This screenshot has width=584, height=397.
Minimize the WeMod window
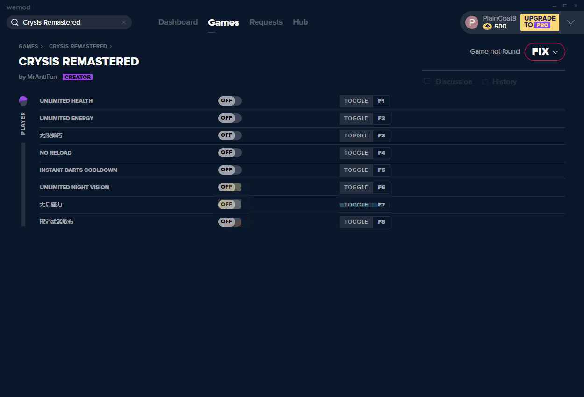pyautogui.click(x=555, y=6)
